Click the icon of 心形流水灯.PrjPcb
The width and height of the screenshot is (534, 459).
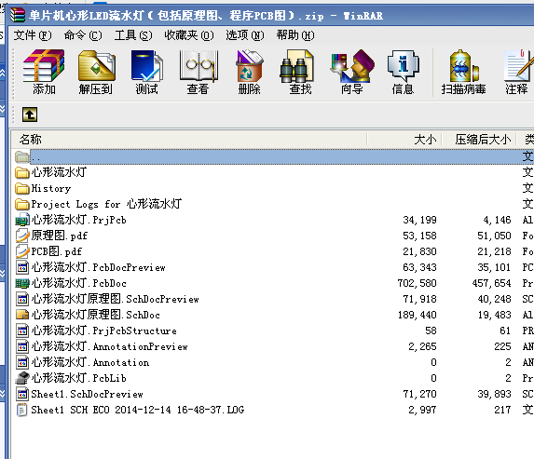tap(22, 220)
